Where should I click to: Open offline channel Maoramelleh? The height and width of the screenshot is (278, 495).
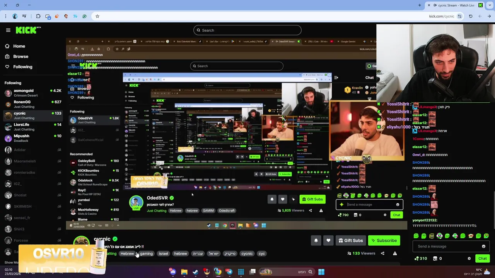pyautogui.click(x=32, y=161)
